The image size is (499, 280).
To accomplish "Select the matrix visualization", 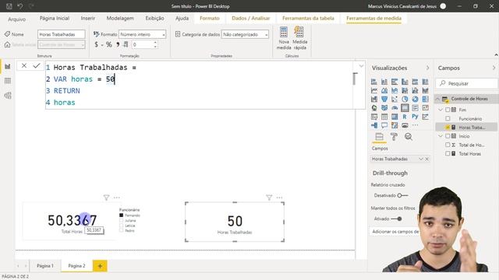I will click(x=395, y=117).
